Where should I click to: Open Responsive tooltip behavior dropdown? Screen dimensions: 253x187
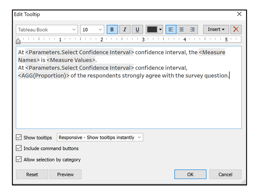click(x=100, y=137)
